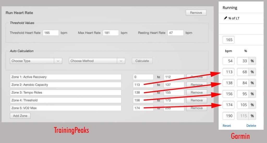Click Garmin percent field showing 84

pyautogui.click(x=243, y=83)
